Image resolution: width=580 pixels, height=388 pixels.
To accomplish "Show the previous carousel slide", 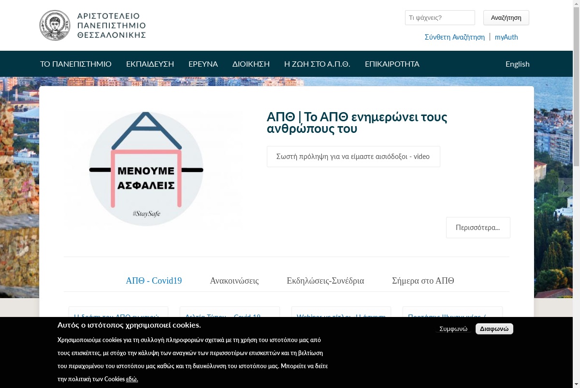I will [x=7, y=187].
